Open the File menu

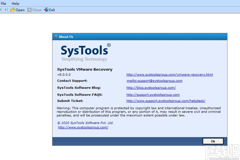(x=3, y=3)
